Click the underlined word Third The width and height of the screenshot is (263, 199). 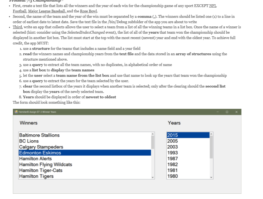pos(17,27)
